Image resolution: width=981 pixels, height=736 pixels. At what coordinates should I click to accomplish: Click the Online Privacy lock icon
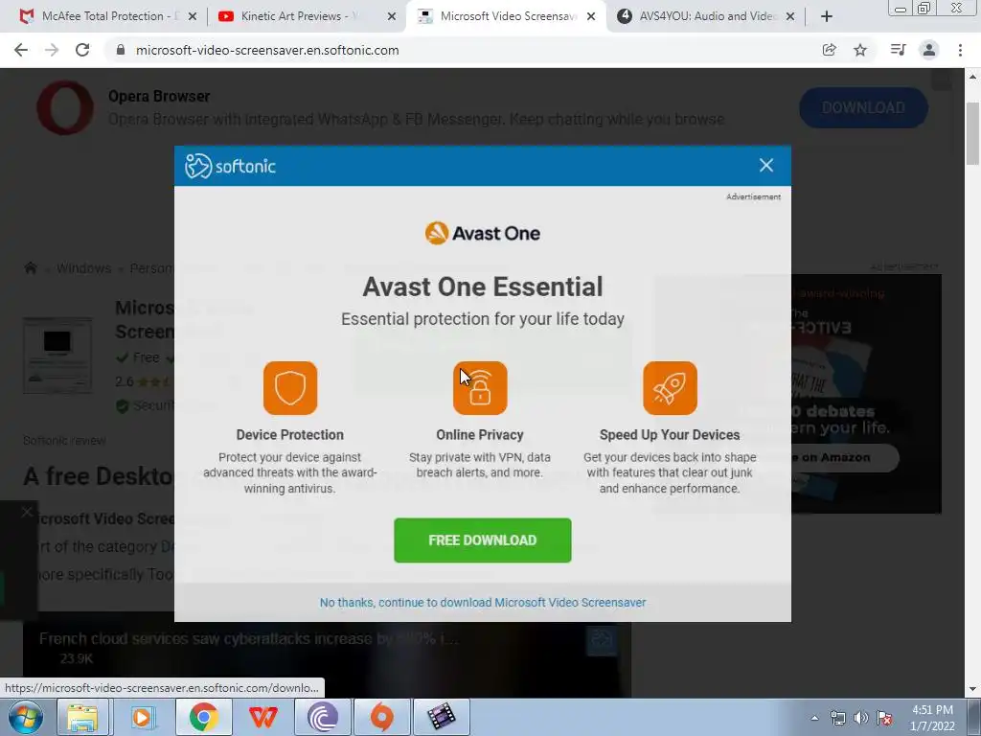point(480,388)
